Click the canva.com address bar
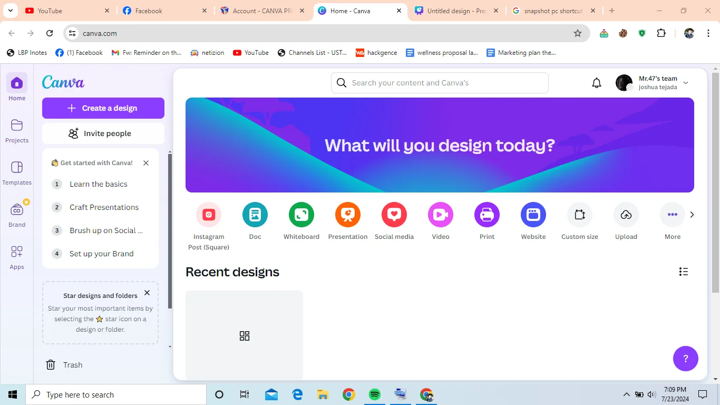This screenshot has width=720, height=405. 327,33
